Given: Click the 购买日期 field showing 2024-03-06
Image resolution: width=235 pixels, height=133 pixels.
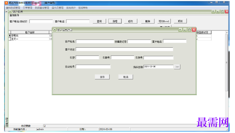Looking at the screenshot, I should (158, 66).
